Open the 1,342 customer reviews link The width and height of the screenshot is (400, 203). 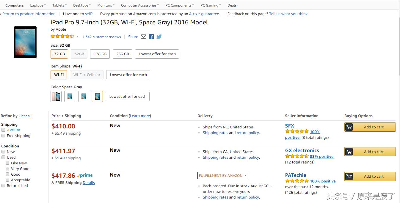(x=102, y=37)
